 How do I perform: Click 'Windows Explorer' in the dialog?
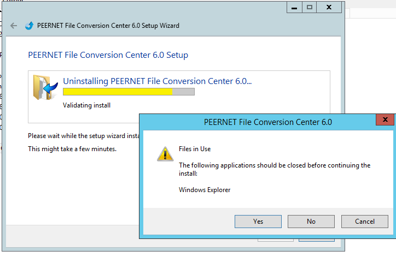[x=205, y=190]
